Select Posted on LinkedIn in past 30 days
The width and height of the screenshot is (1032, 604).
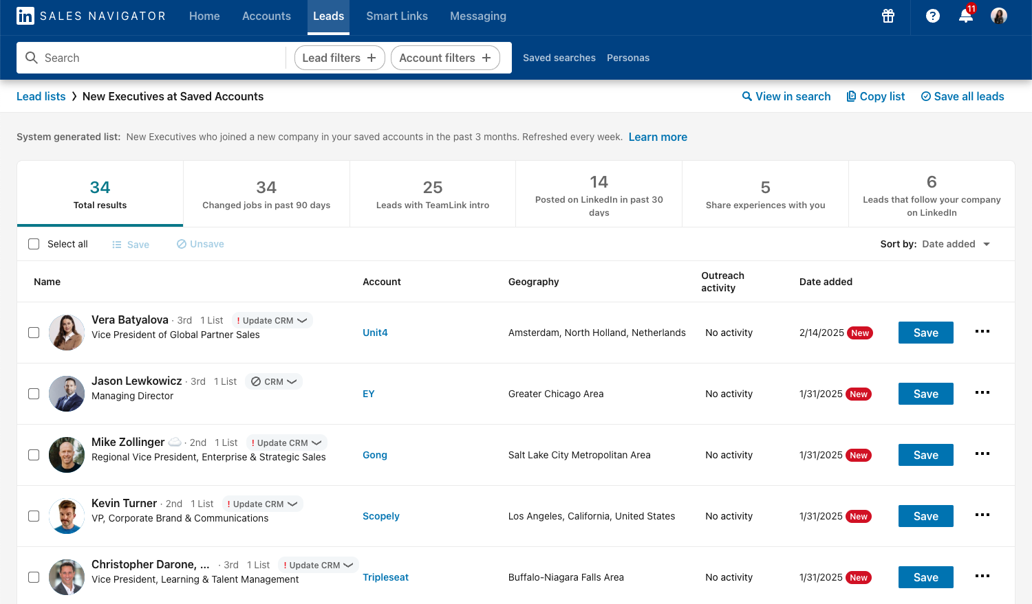point(599,194)
